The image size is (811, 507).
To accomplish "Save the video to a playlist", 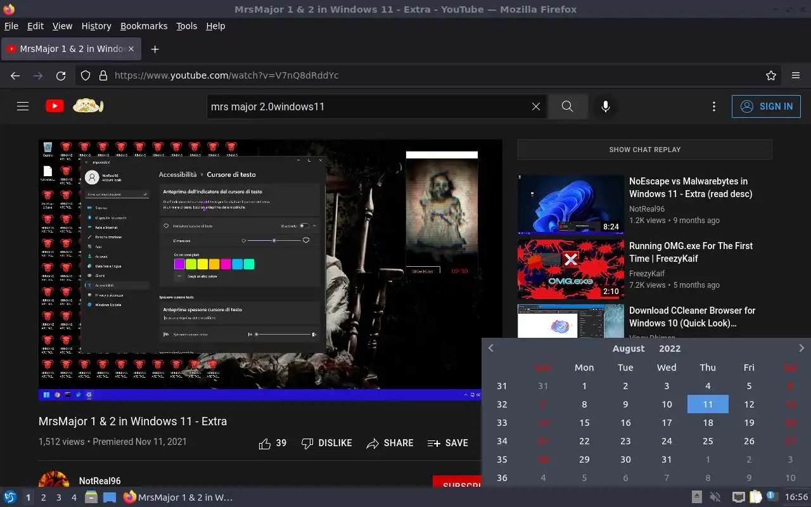I will (x=448, y=443).
